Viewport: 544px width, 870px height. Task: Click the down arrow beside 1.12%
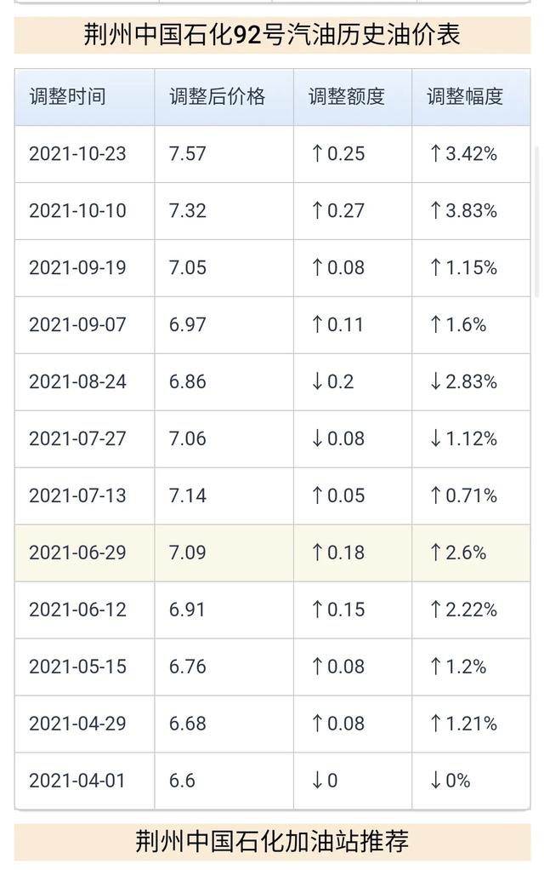(435, 438)
